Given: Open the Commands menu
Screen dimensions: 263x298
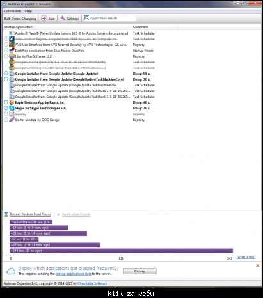Looking at the screenshot, I should tap(13, 11).
